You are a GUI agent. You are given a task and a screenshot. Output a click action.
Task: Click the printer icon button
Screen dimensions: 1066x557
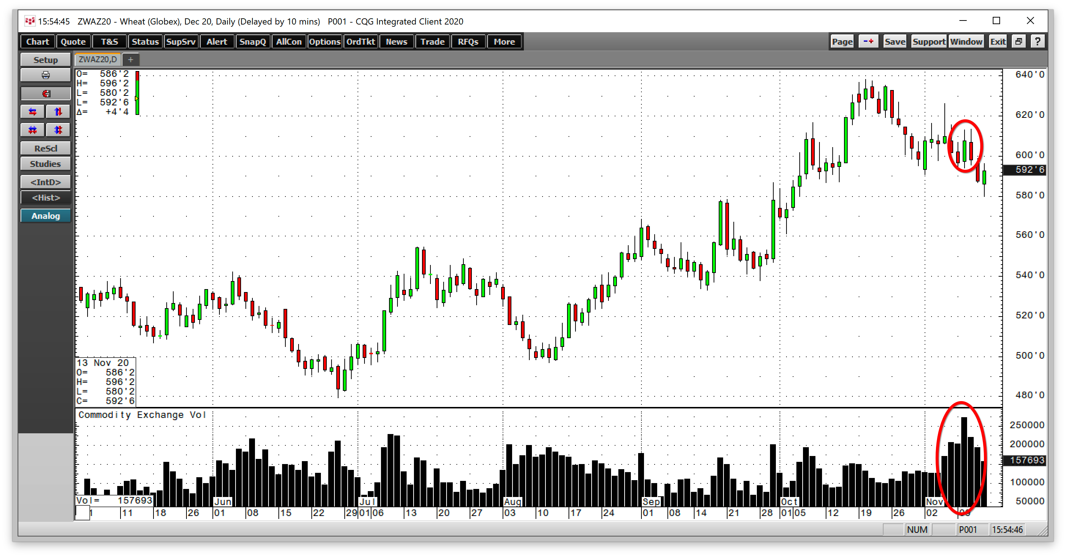(x=45, y=75)
